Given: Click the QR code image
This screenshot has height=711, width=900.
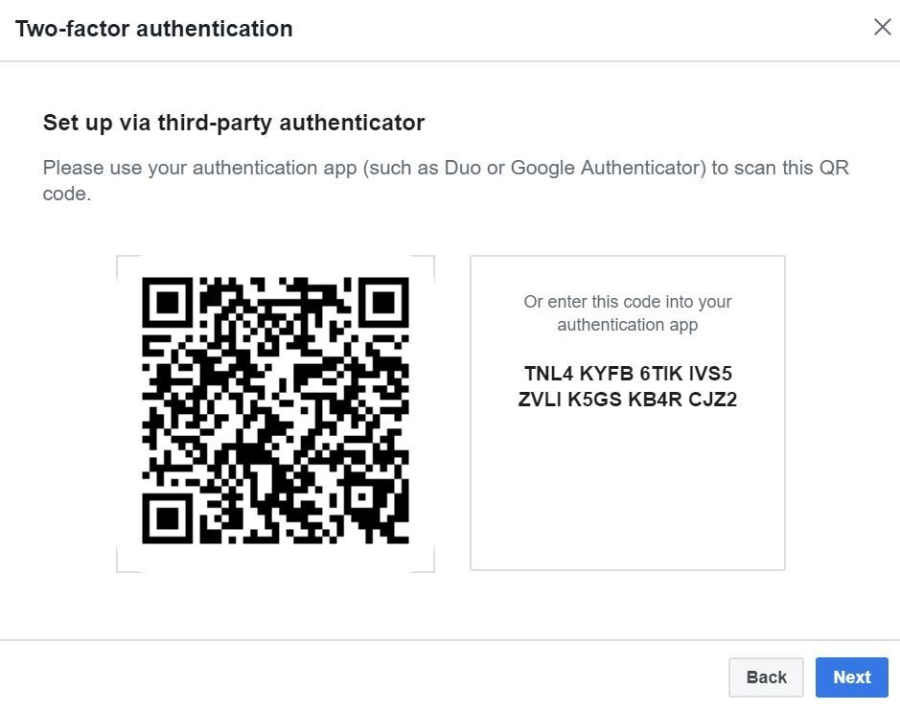Looking at the screenshot, I should click(x=275, y=412).
